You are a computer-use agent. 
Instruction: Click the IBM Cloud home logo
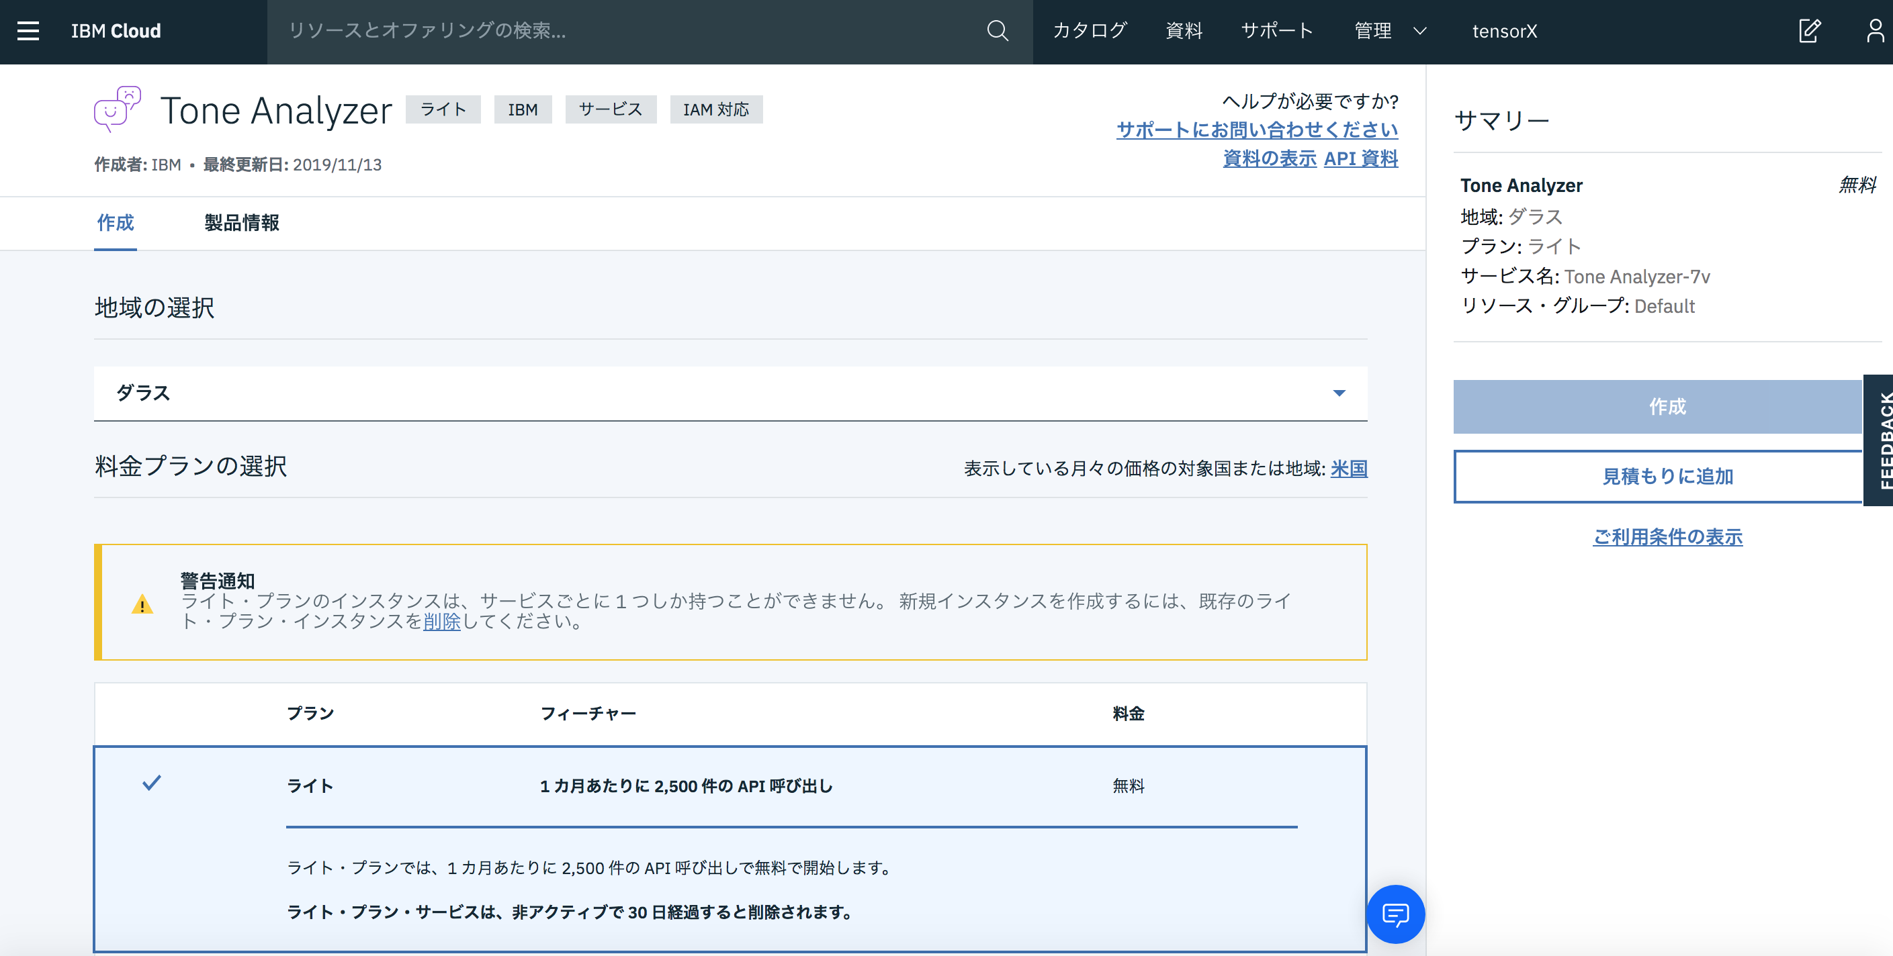[x=116, y=31]
